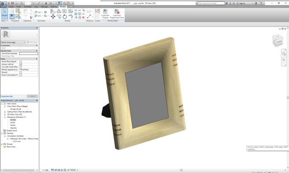Open the Insert ribbon tab
Screen dimensions: 289x173
[x=19, y=6]
